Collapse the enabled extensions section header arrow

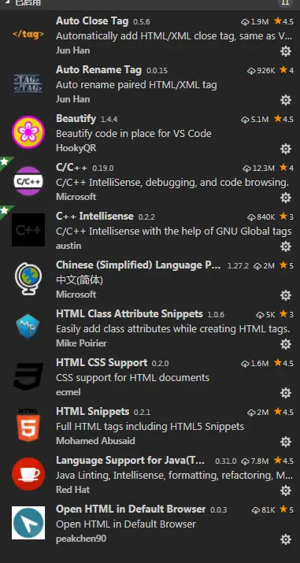(x=8, y=2)
